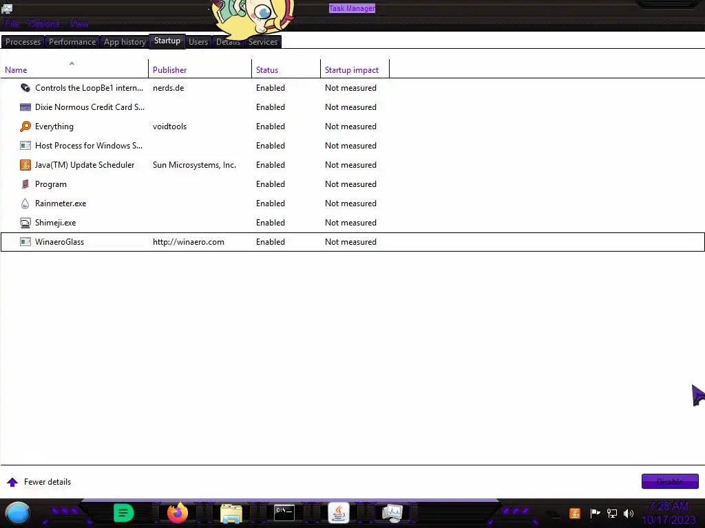Open the green chat app on taskbar
The image size is (705, 528).
123,513
